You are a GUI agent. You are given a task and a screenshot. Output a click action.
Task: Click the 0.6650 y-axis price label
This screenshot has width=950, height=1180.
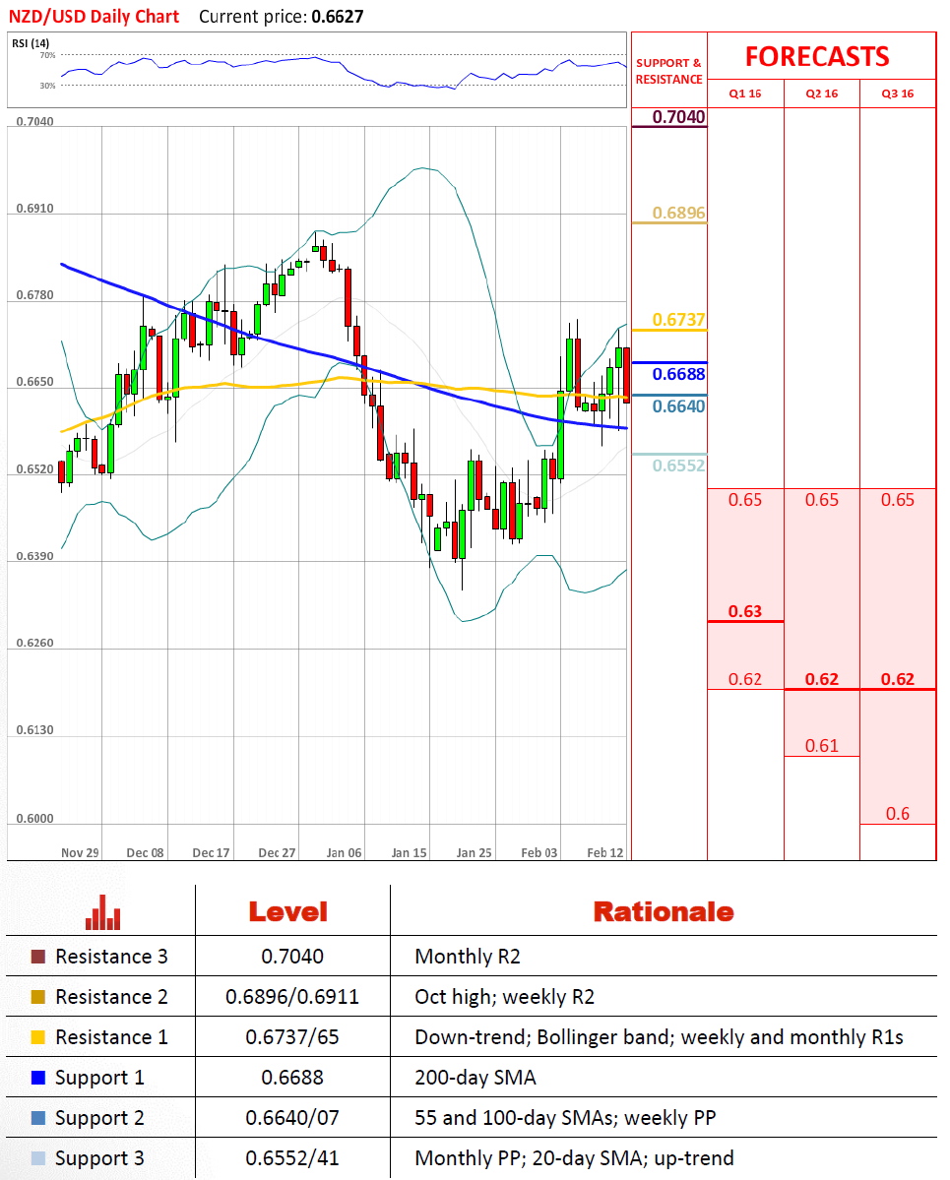coord(35,382)
